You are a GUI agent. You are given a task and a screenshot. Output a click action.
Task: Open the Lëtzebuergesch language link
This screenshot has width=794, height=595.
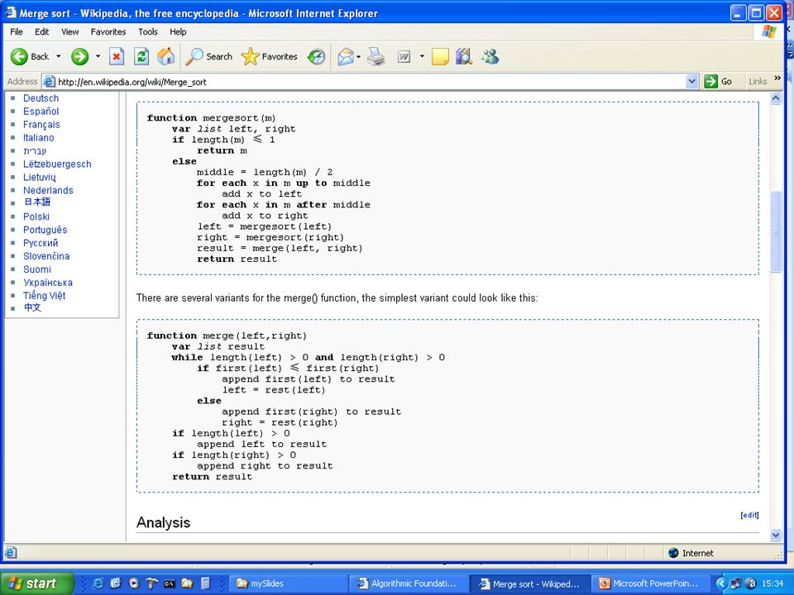57,164
